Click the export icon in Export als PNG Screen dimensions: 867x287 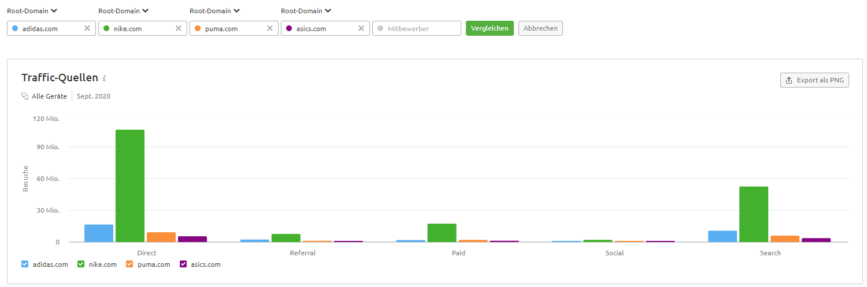point(789,80)
